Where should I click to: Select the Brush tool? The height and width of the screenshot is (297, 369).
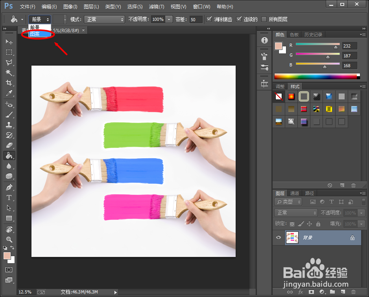9,114
